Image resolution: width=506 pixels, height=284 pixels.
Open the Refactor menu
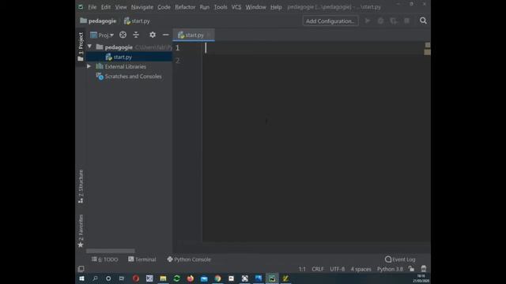pos(185,7)
